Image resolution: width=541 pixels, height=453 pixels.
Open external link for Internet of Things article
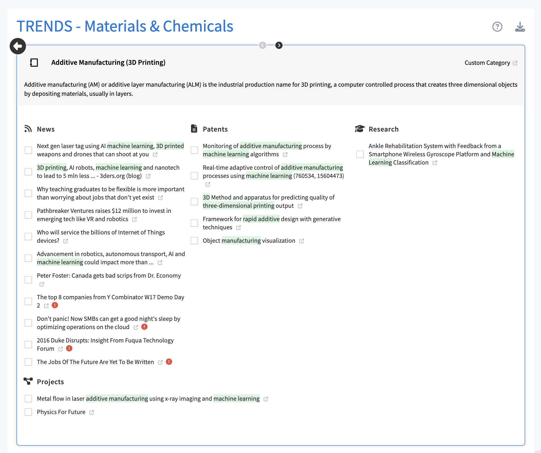[x=66, y=241]
